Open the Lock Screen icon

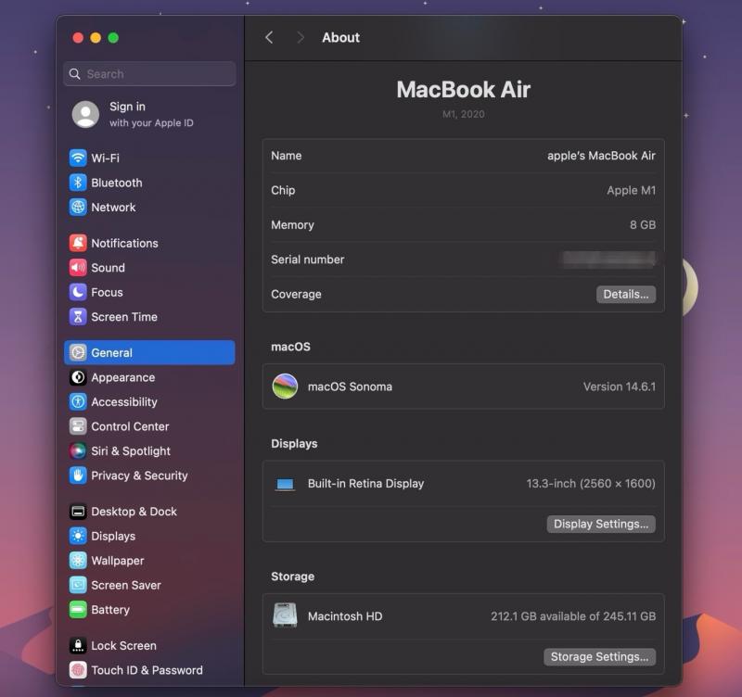pos(78,646)
